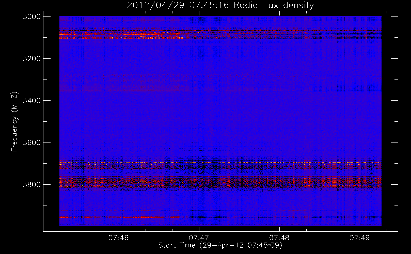
Task: Click the 3400 frequency axis label
Action: click(x=32, y=101)
